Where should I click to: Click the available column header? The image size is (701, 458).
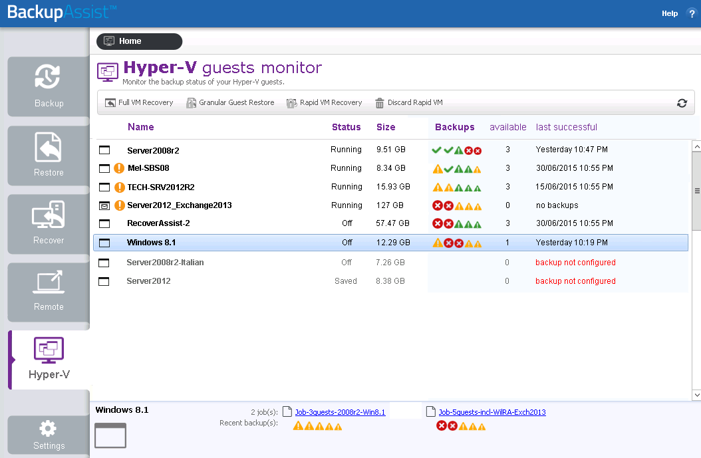click(508, 128)
